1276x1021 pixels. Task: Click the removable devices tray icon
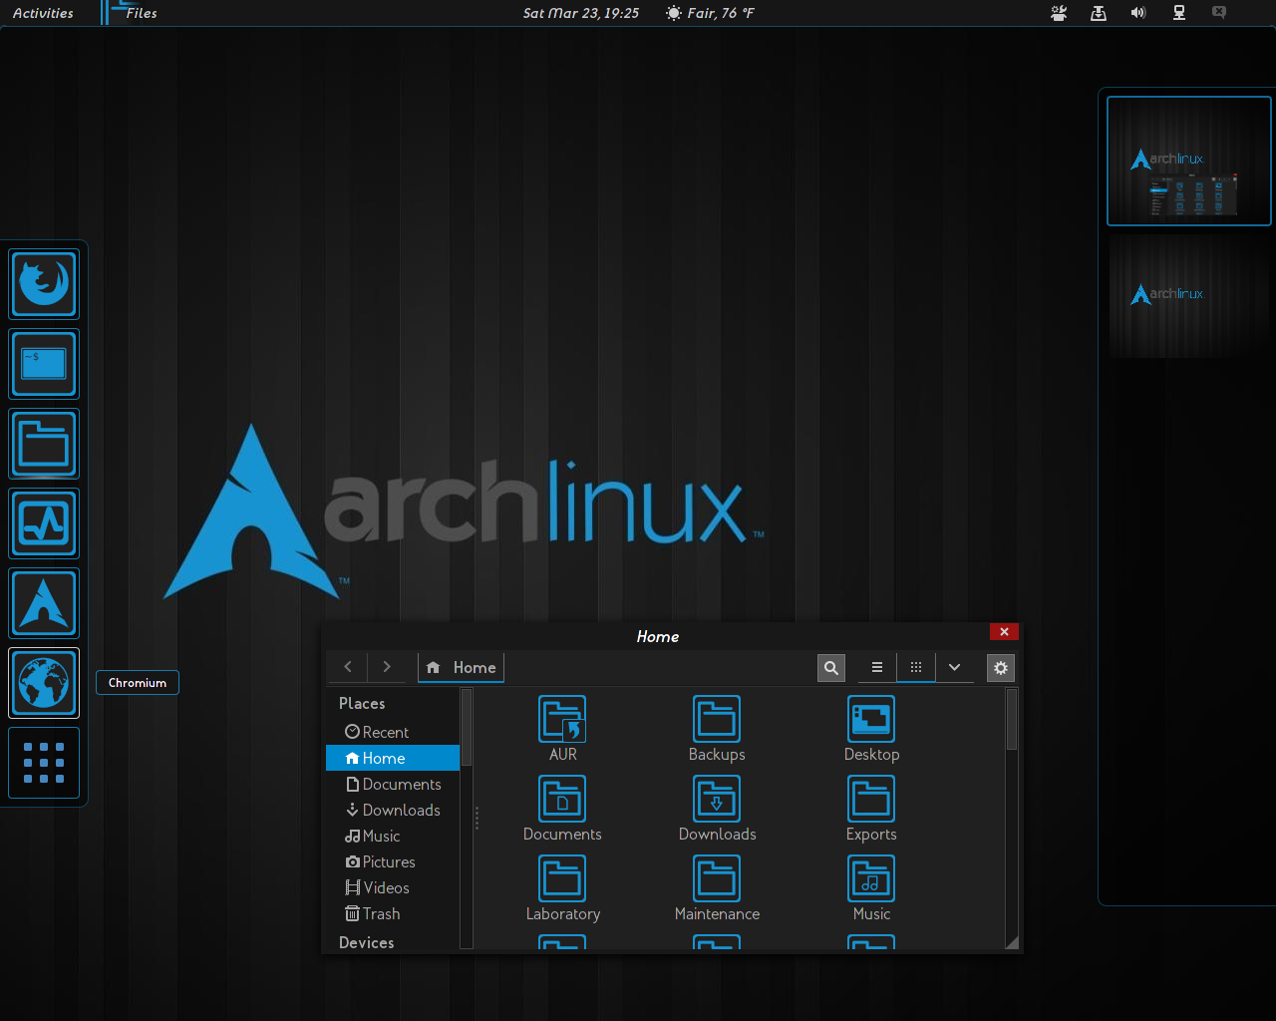pyautogui.click(x=1099, y=13)
